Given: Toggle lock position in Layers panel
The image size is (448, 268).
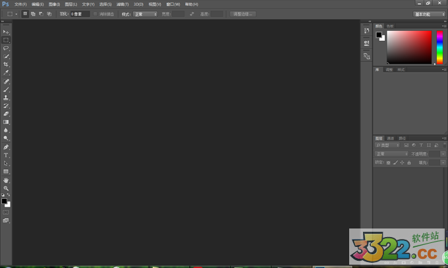Looking at the screenshot, I should pos(402,163).
